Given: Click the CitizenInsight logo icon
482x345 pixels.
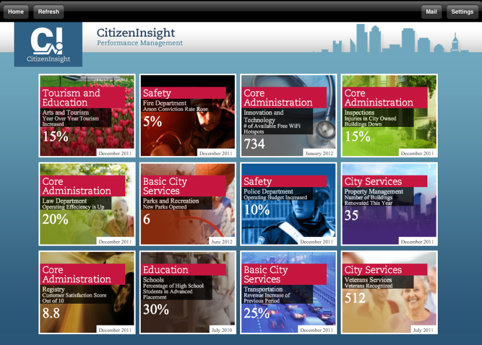Looking at the screenshot, I should click(x=48, y=44).
